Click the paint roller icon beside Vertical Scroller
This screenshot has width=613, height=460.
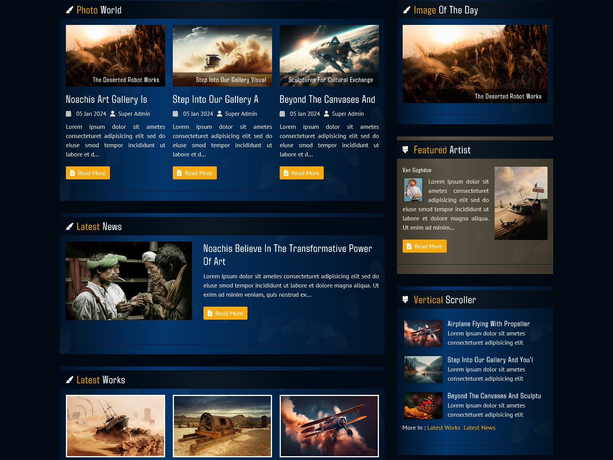(405, 300)
